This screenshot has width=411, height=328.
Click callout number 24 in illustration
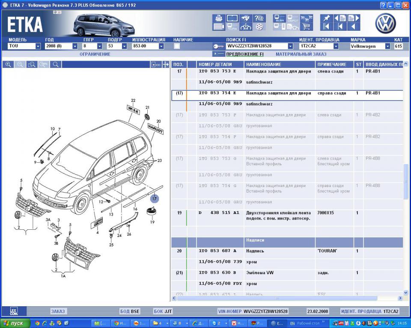click(x=119, y=235)
